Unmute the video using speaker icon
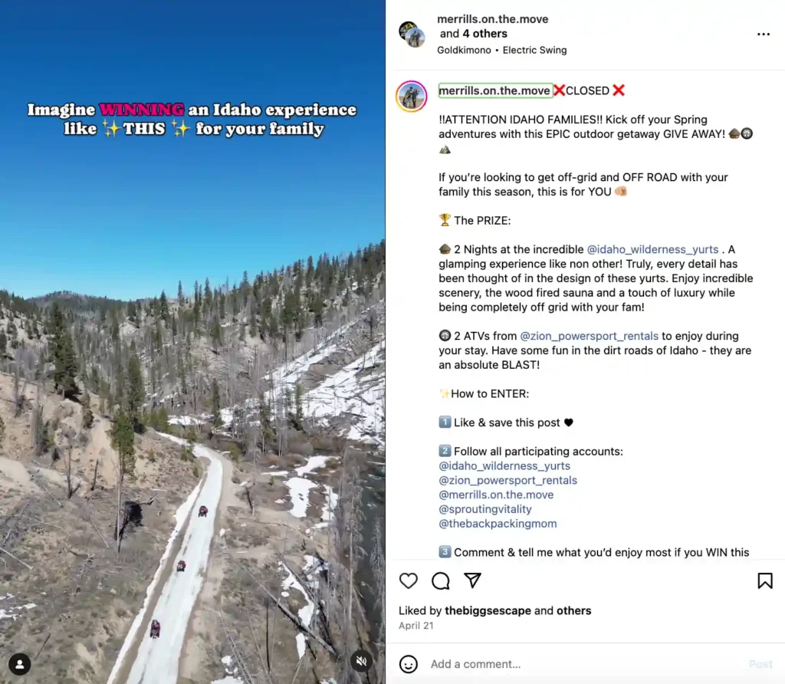Image resolution: width=785 pixels, height=684 pixels. [362, 662]
